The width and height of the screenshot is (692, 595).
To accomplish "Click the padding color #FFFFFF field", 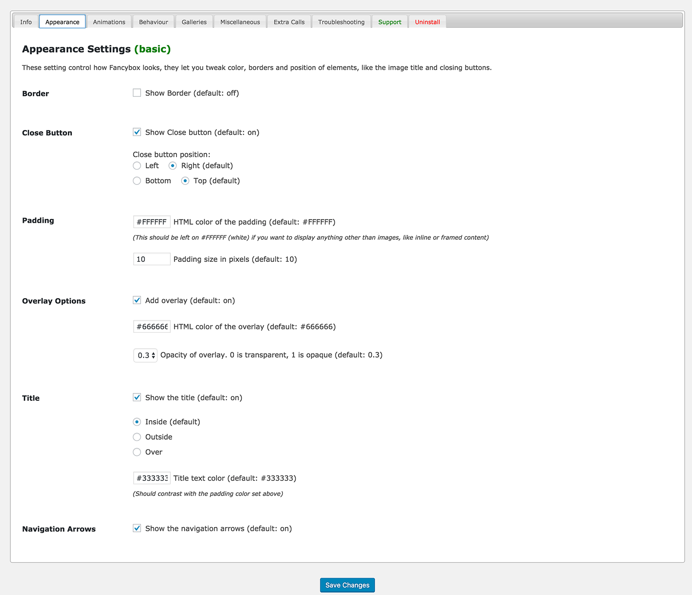I will 152,222.
